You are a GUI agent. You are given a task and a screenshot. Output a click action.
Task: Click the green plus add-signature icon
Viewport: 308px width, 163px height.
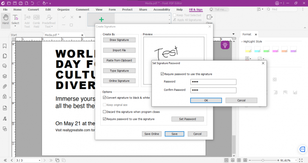point(102,19)
